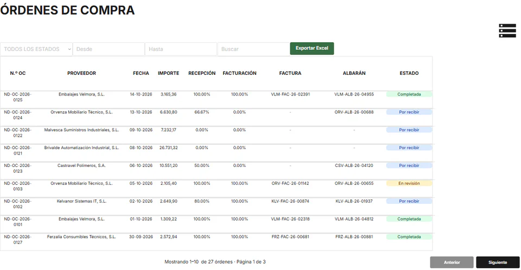This screenshot has width=521, height=270.
Task: Focus the Desde date field
Action: pos(109,49)
